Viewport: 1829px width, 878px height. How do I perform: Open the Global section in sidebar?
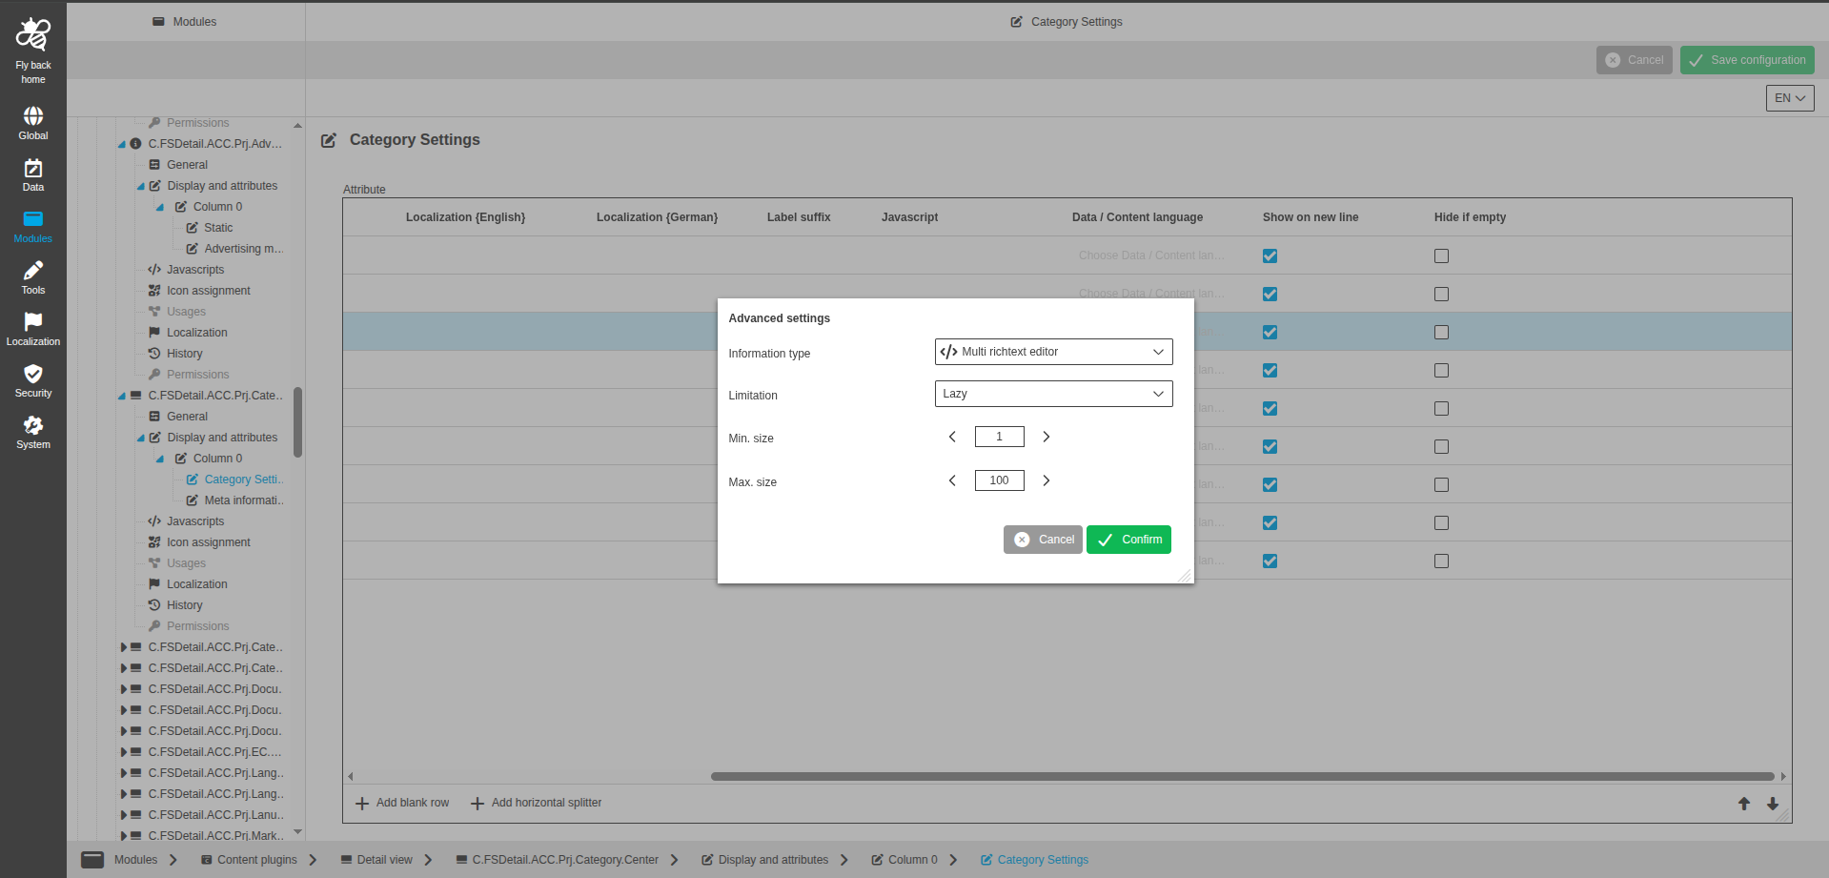(x=33, y=116)
